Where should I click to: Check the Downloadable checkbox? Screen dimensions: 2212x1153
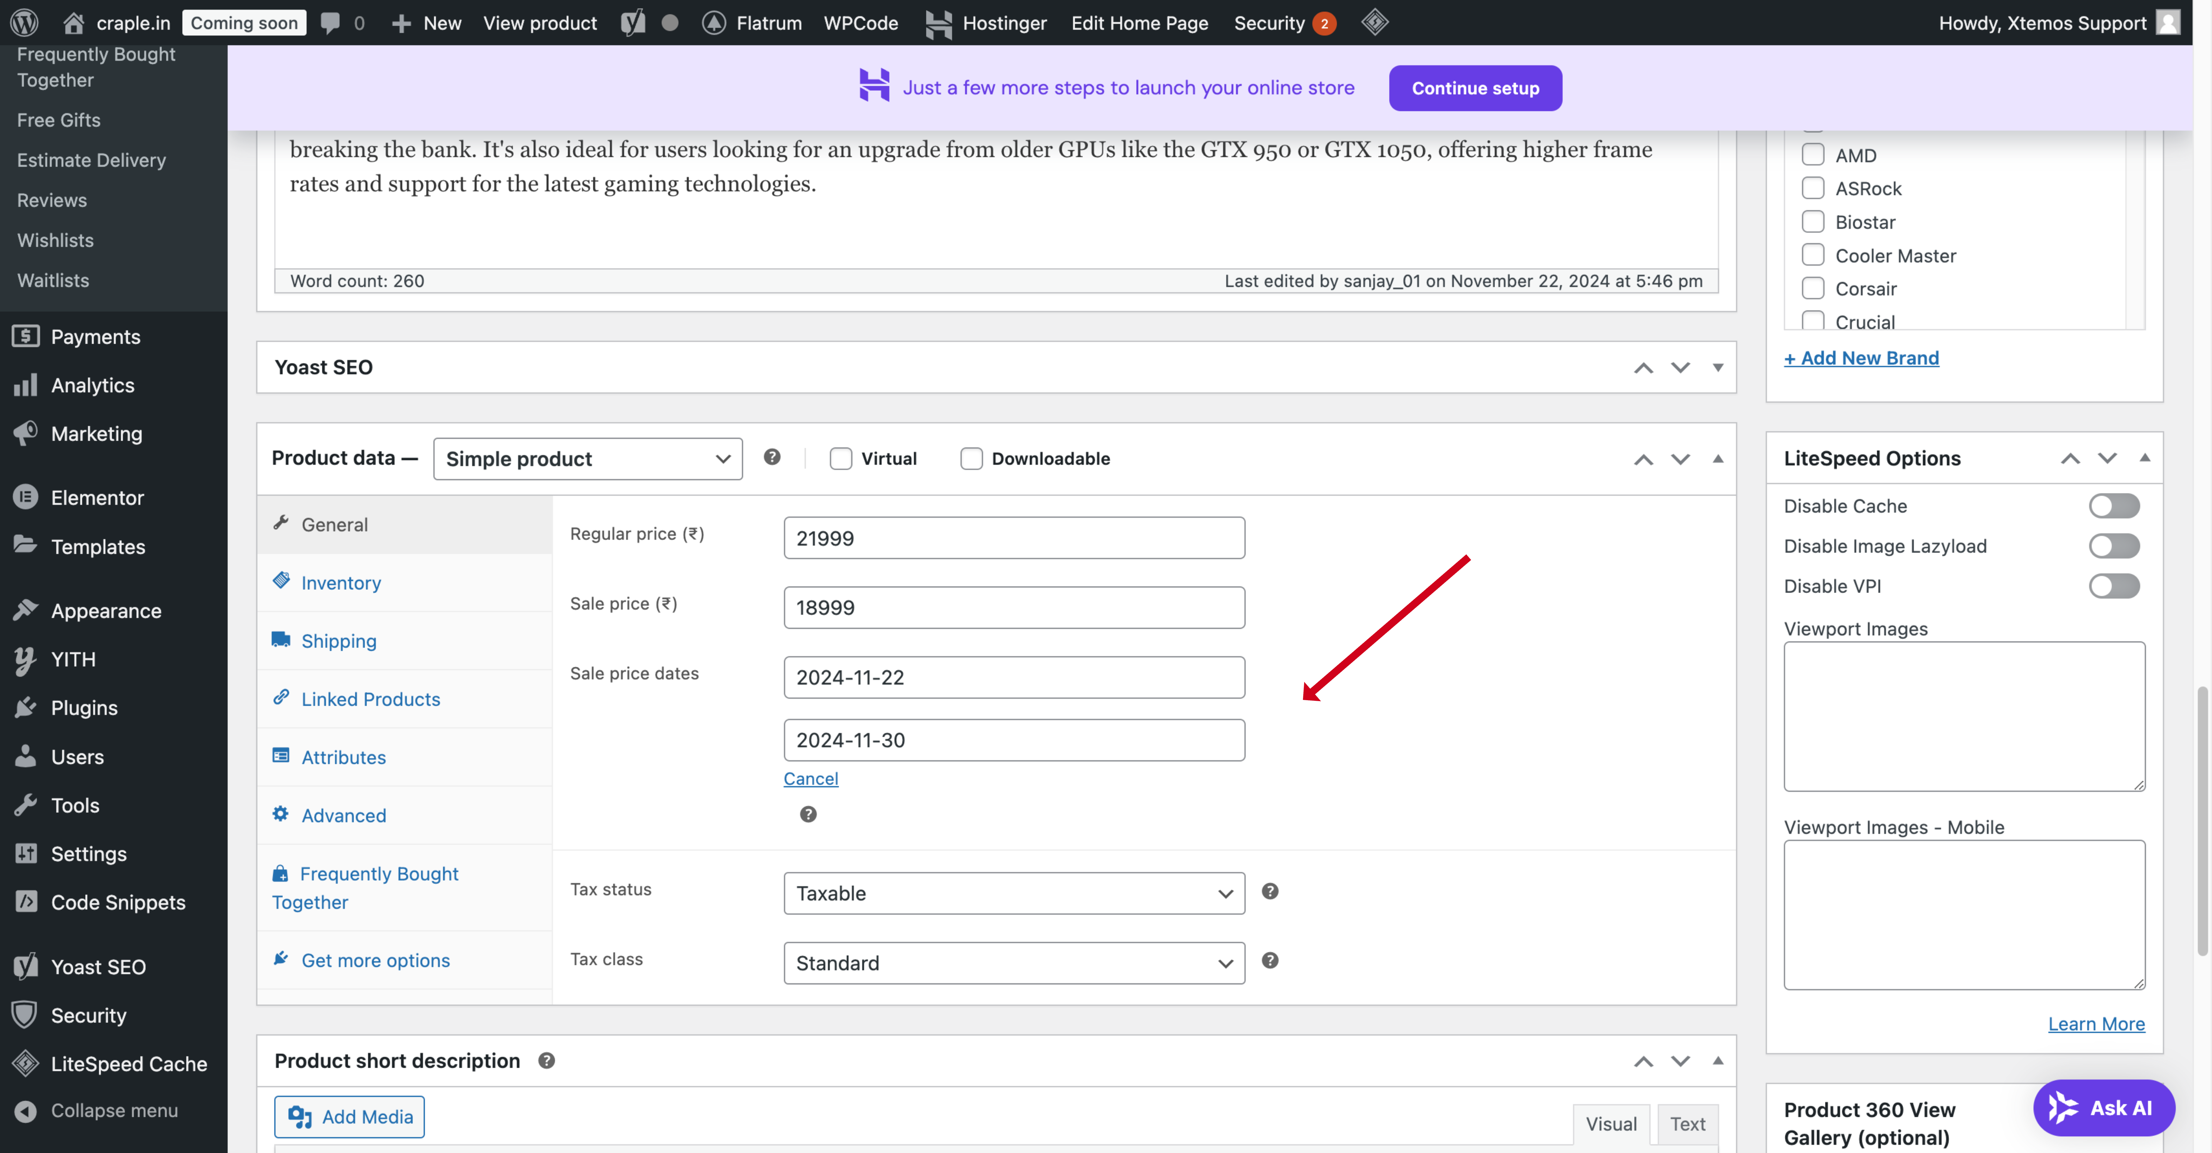click(x=971, y=458)
